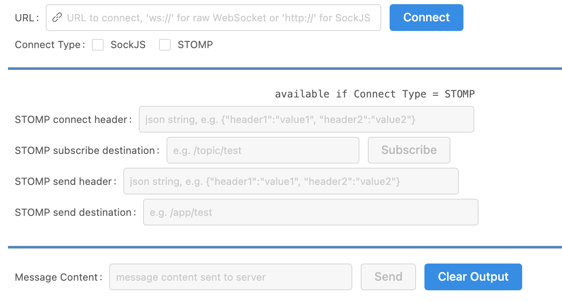Click the 'URL:' field label text
The width and height of the screenshot is (562, 302).
click(x=27, y=18)
